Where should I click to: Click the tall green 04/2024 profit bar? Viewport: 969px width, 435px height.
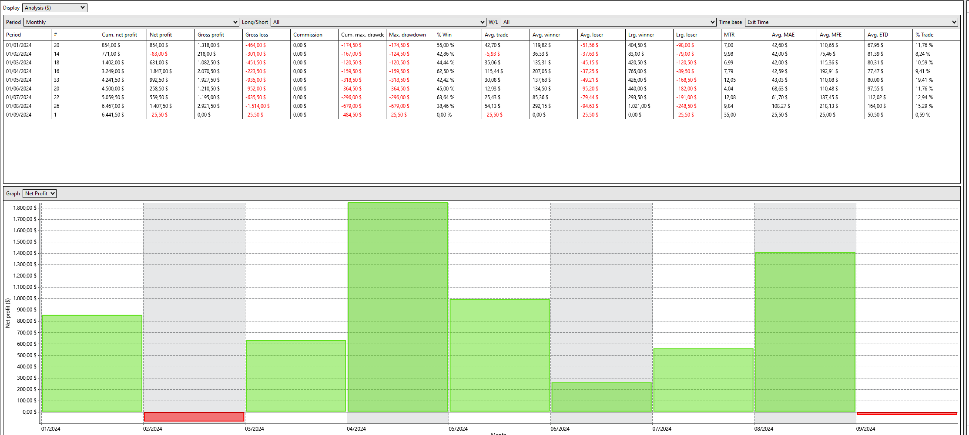click(398, 307)
